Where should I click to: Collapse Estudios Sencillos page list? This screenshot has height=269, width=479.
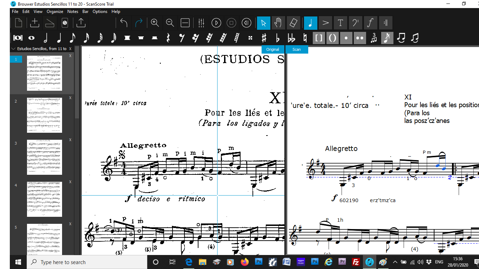(14, 49)
